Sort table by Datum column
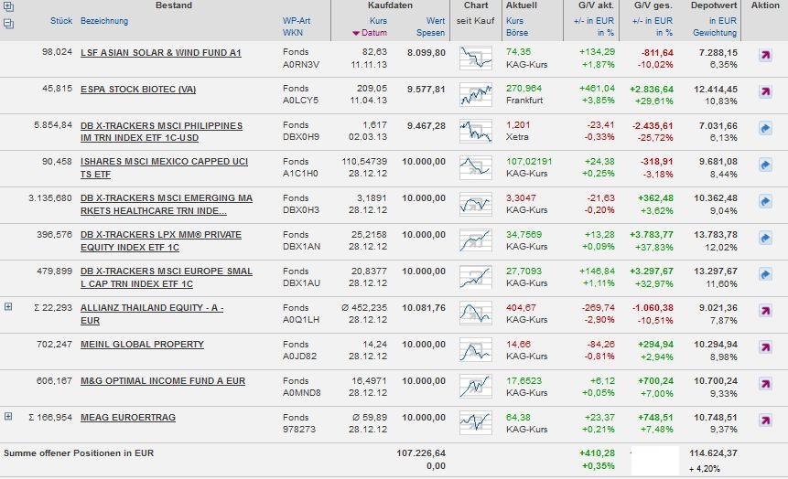The height and width of the screenshot is (479, 788). point(374,33)
